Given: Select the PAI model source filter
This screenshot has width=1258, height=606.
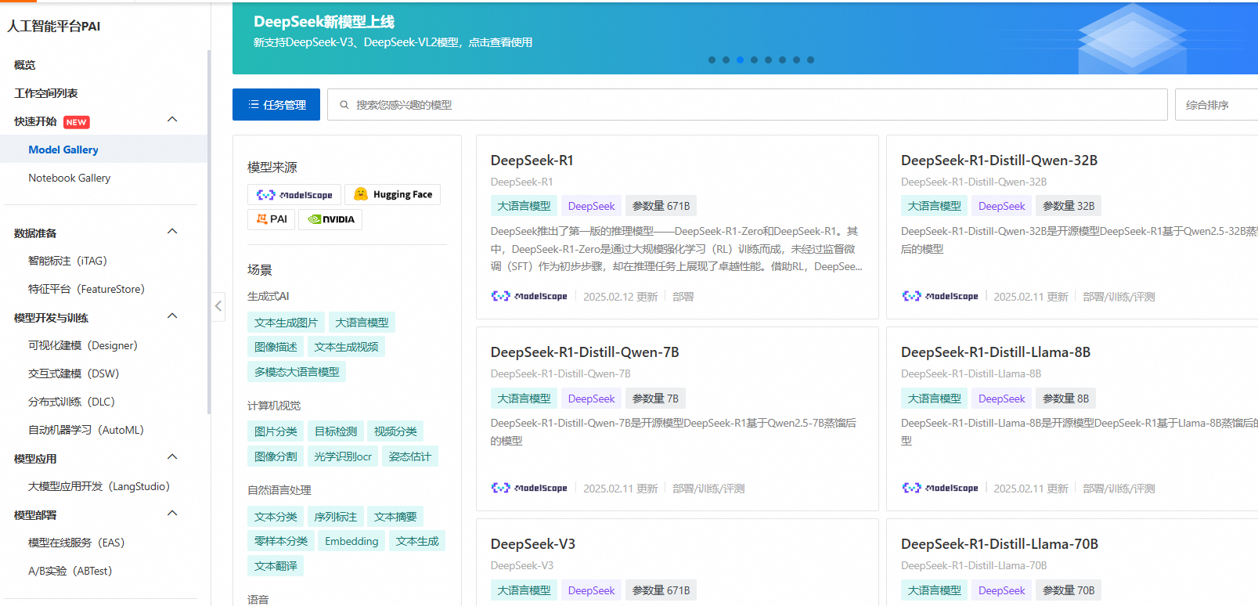Looking at the screenshot, I should pyautogui.click(x=271, y=219).
